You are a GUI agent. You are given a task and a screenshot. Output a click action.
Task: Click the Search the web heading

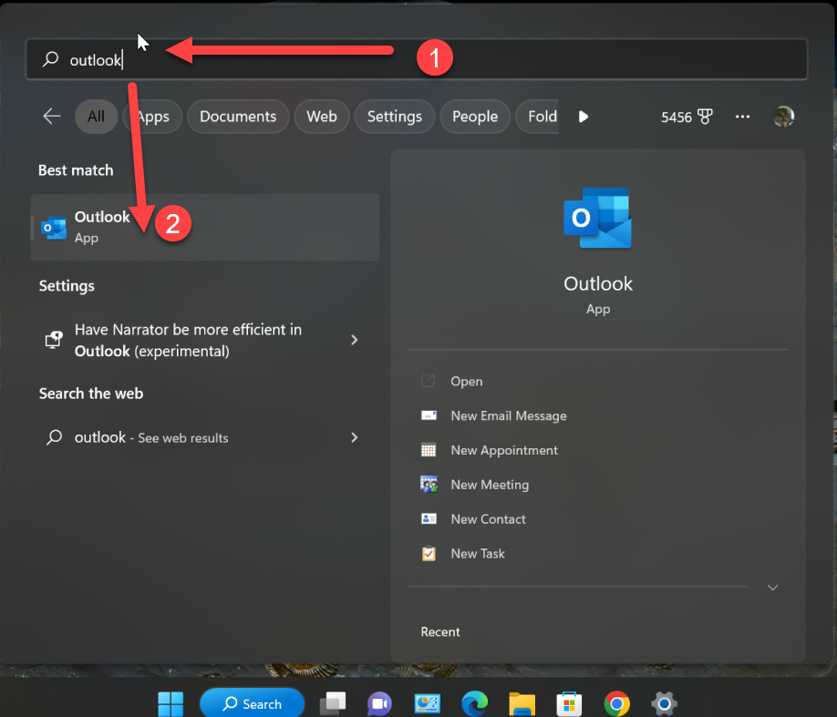(91, 394)
